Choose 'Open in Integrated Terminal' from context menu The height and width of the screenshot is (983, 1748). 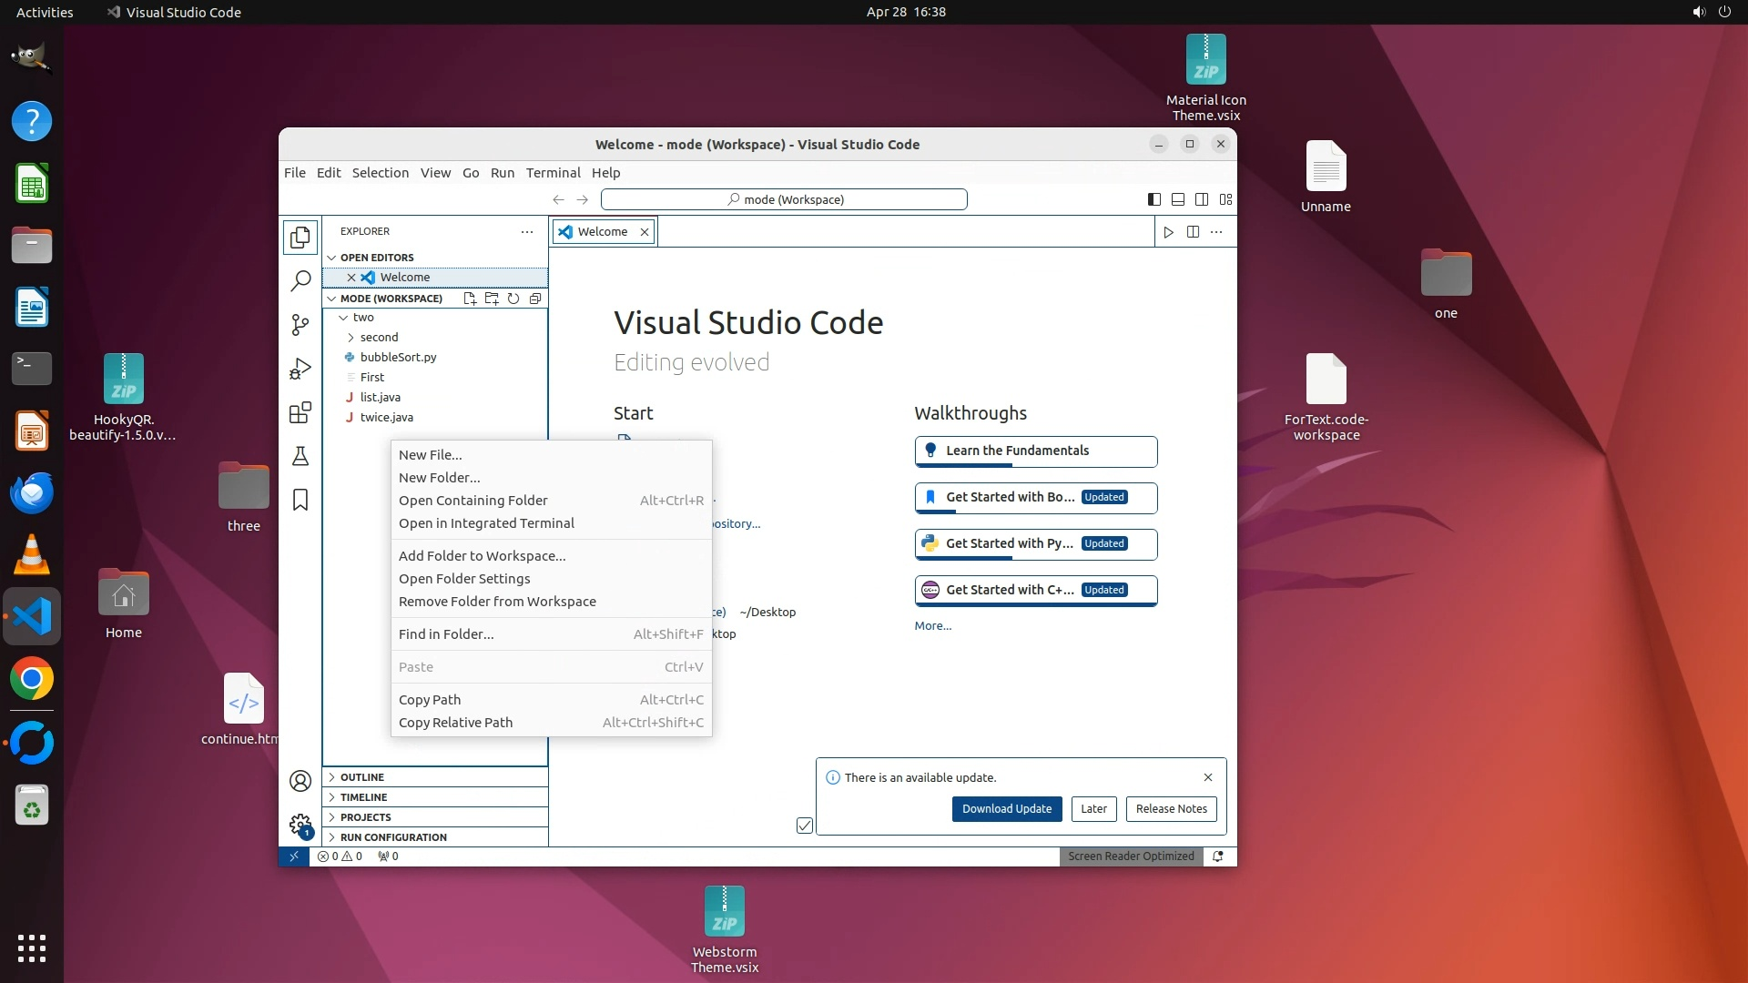[486, 523]
